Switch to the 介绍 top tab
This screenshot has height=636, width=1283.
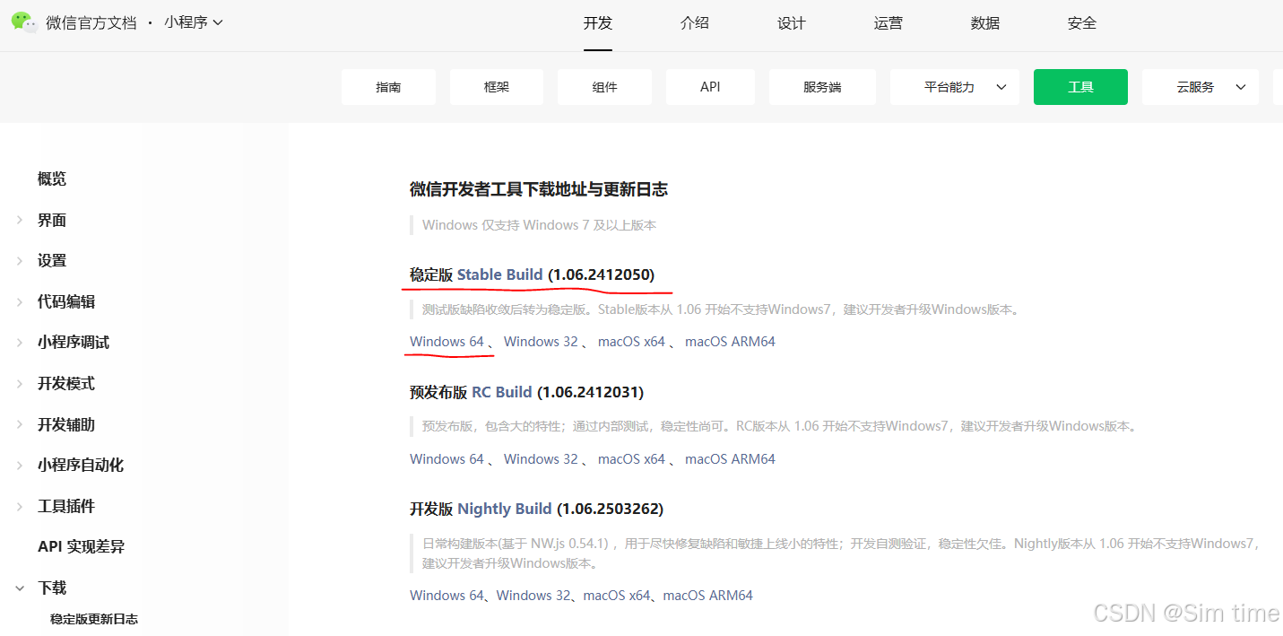(695, 23)
